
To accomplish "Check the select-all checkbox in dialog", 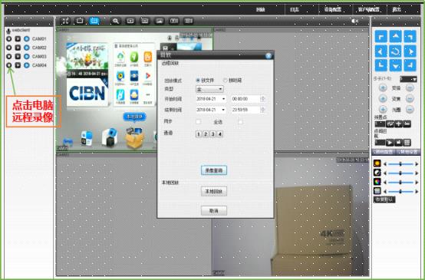I will pyautogui.click(x=240, y=122).
